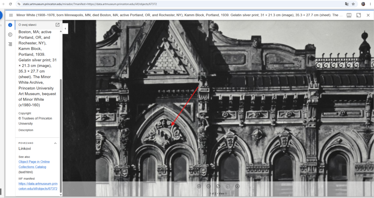This screenshot has height=198, width=374.
Task: Collapse the side panel with arrow toggle
Action: coord(65,28)
